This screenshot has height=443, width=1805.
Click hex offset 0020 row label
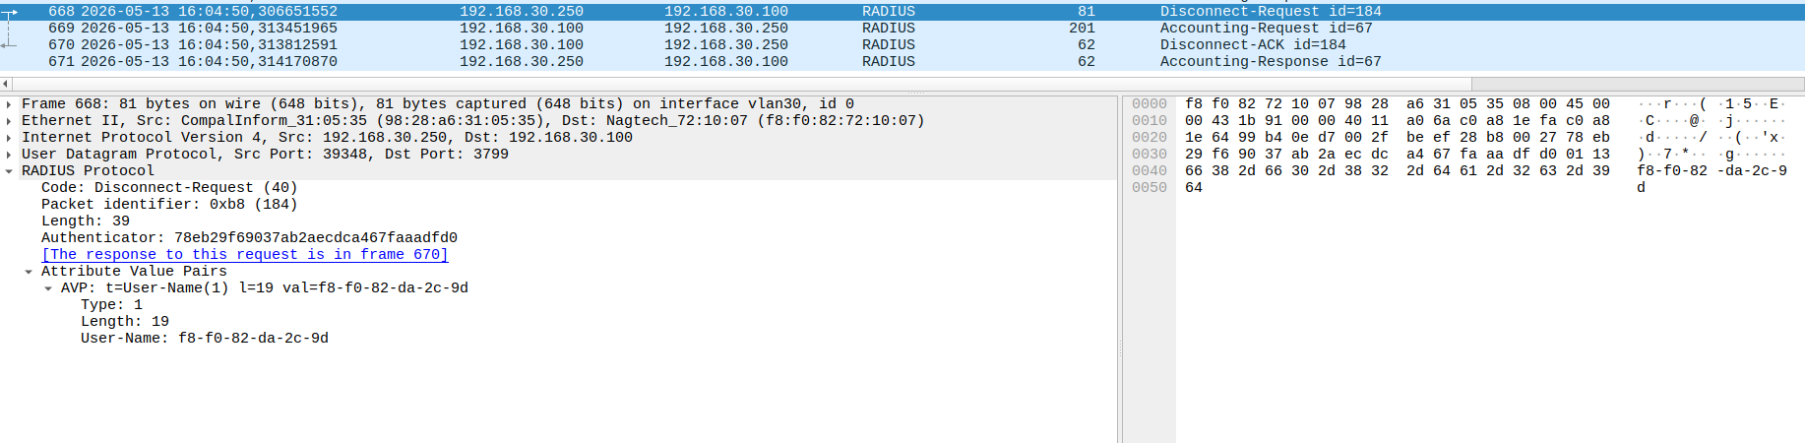1150,137
